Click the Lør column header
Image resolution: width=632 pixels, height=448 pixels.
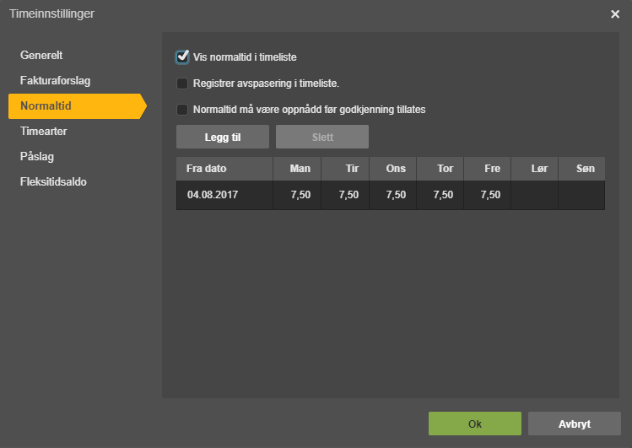coord(534,169)
